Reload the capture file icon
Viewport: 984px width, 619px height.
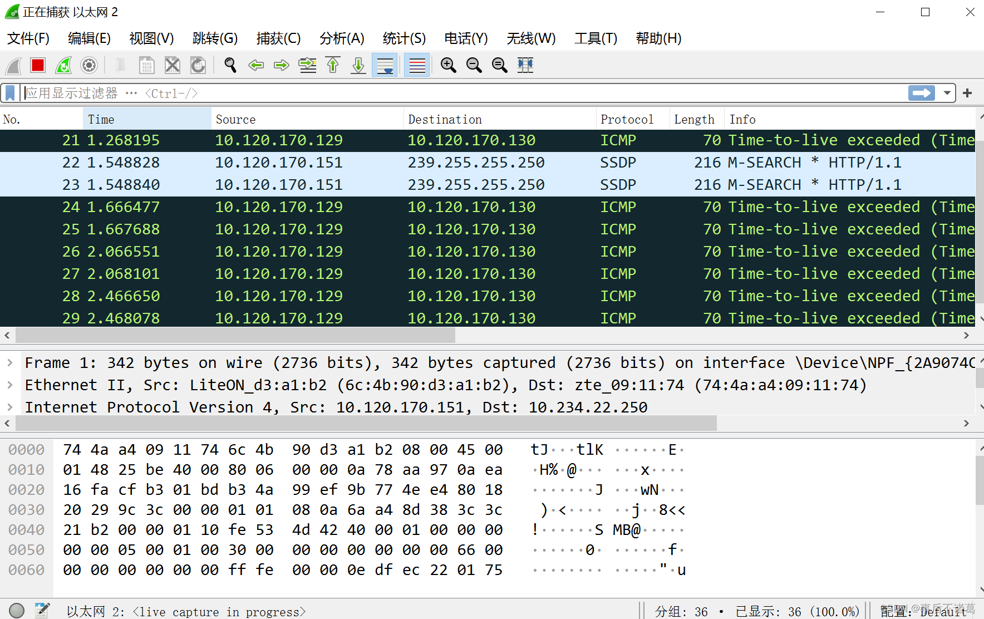tap(198, 66)
